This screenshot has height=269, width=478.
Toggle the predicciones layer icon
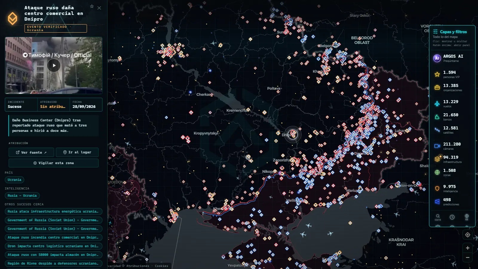coord(437,201)
